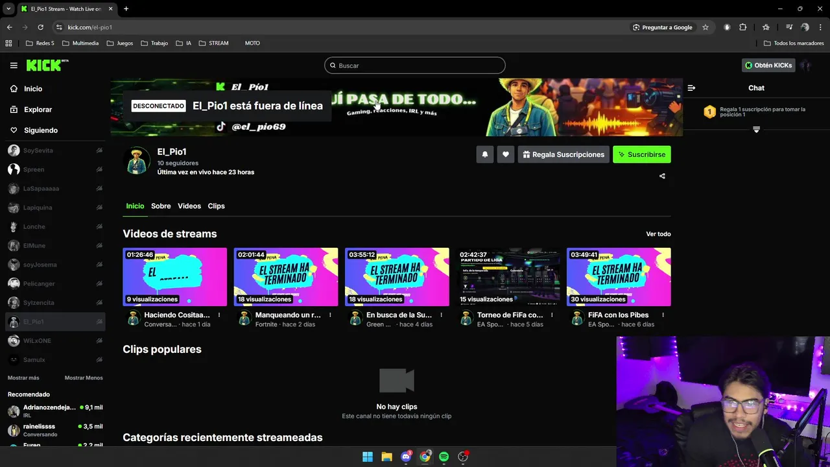Open the Kick hamburger menu
The height and width of the screenshot is (467, 830).
pyautogui.click(x=14, y=66)
